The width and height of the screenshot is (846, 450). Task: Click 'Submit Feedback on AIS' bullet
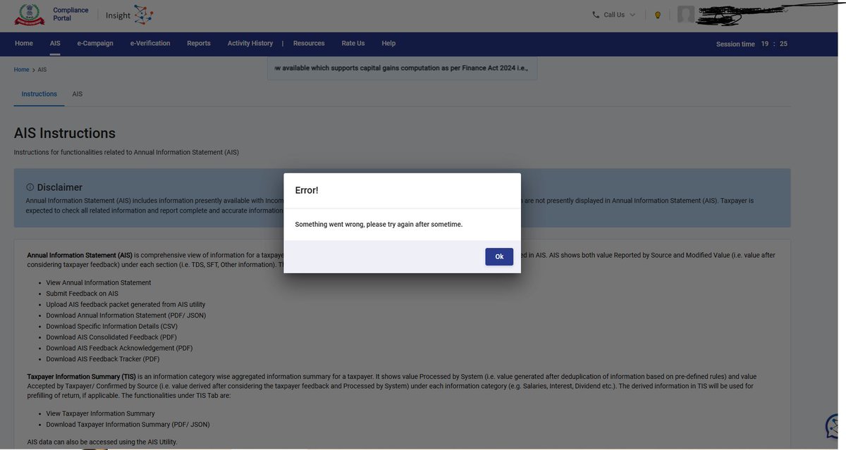(82, 294)
